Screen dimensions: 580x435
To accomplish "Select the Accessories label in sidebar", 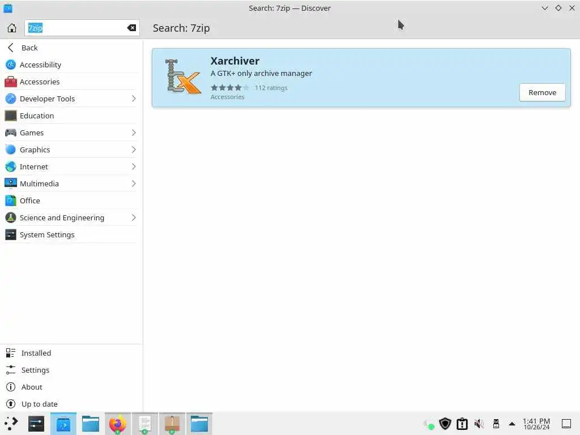I will pos(40,82).
